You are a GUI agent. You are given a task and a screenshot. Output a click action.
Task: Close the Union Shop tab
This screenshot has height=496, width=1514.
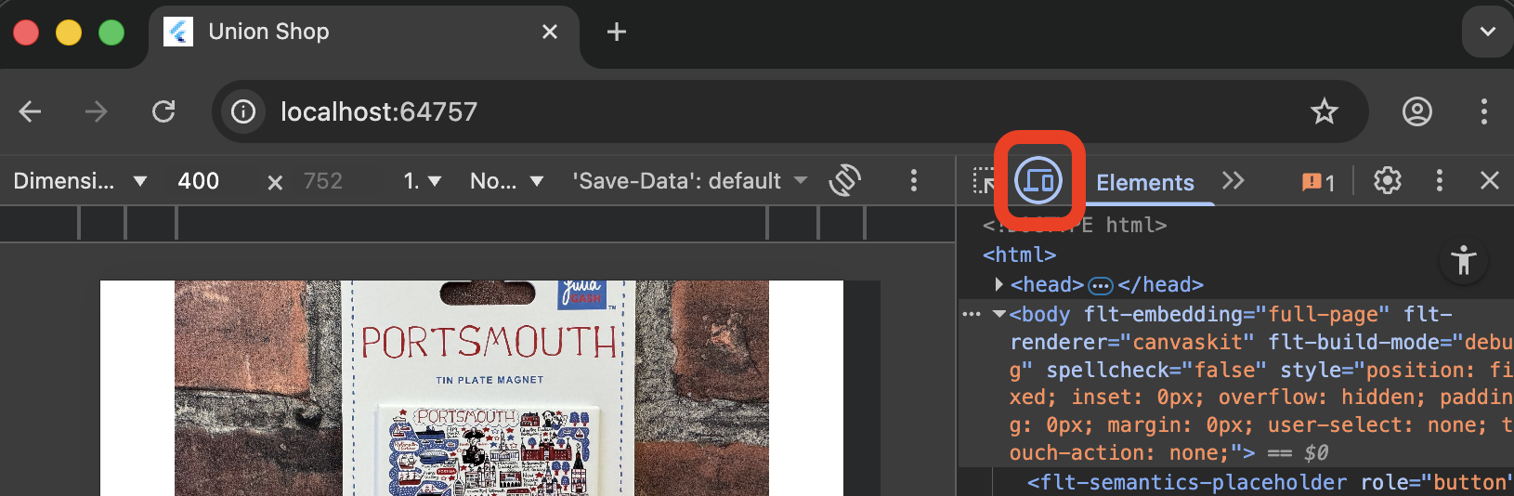550,33
